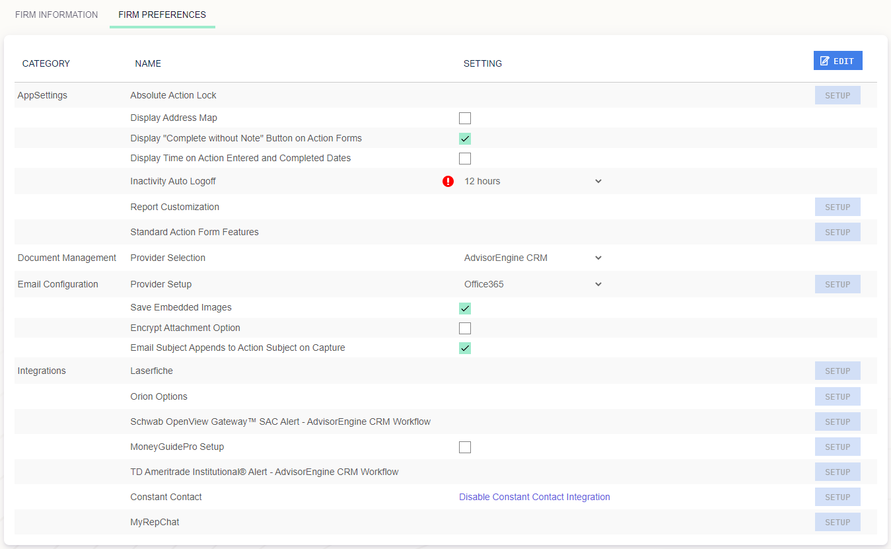
Task: Click the Inactivity Auto Logoff label
Action: pyautogui.click(x=173, y=181)
